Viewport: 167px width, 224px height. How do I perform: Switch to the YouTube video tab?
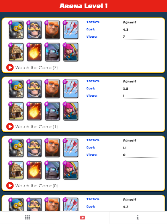click(x=82, y=218)
